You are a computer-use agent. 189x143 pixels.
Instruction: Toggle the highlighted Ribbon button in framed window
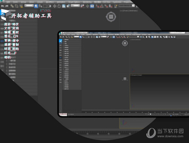tap(152, 37)
